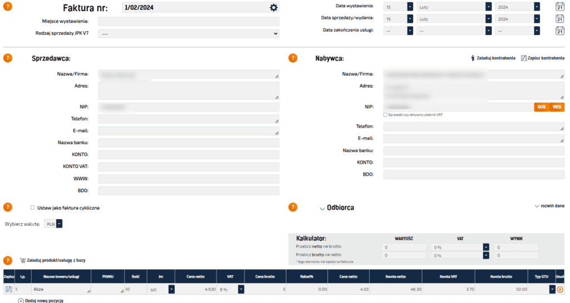This screenshot has width=570, height=303.
Task: Open calendar for Data zakończenia usługi
Action: (x=559, y=31)
